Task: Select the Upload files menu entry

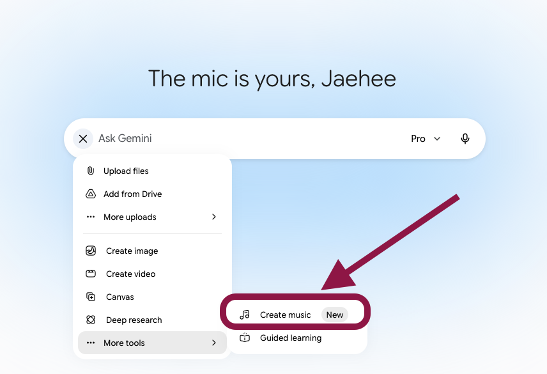Action: [x=152, y=171]
